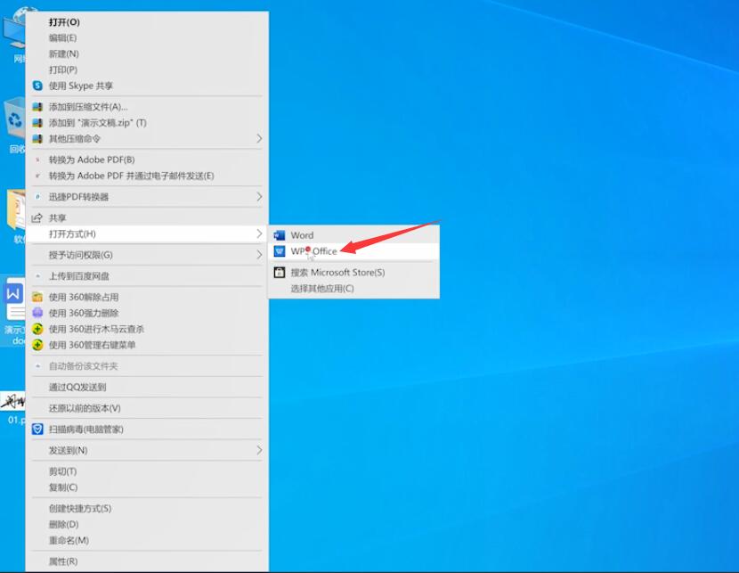Open 属性(R) from context menu
Viewport: 739px width, 573px height.
coord(147,561)
